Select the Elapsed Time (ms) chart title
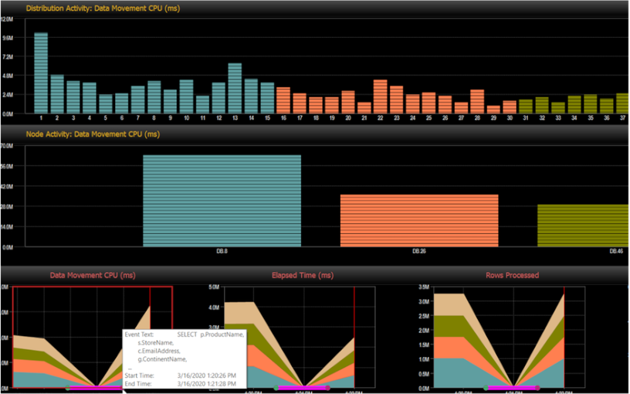Screen dimensions: 630x394 click(x=303, y=275)
